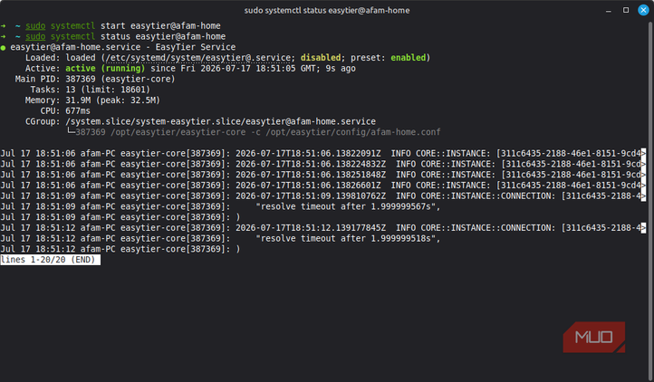Click the terminal's vertical scrollbar
This screenshot has height=382, width=654.
650,200
